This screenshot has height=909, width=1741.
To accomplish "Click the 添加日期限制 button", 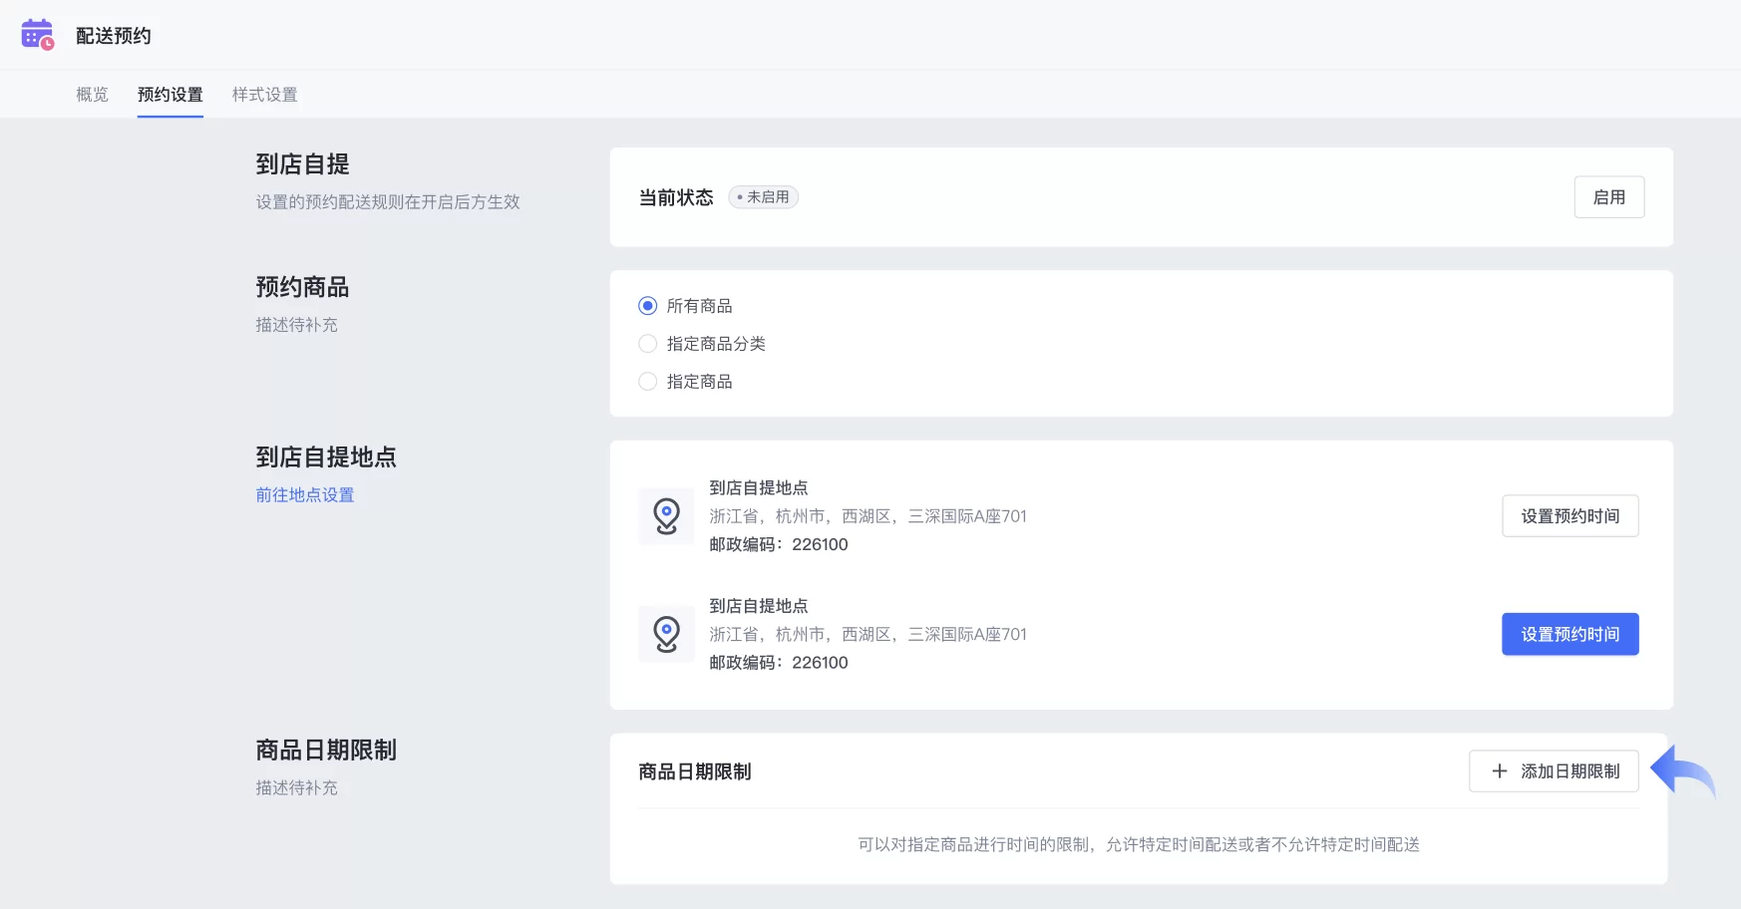I will click(x=1553, y=770).
